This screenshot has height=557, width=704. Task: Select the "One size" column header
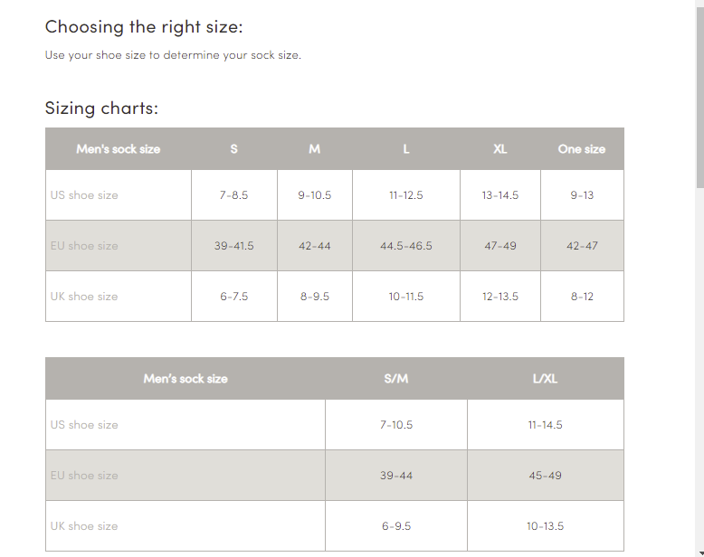pos(582,149)
